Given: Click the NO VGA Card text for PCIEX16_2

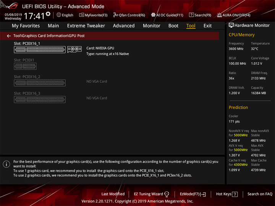Looking at the screenshot, I should (97, 82).
